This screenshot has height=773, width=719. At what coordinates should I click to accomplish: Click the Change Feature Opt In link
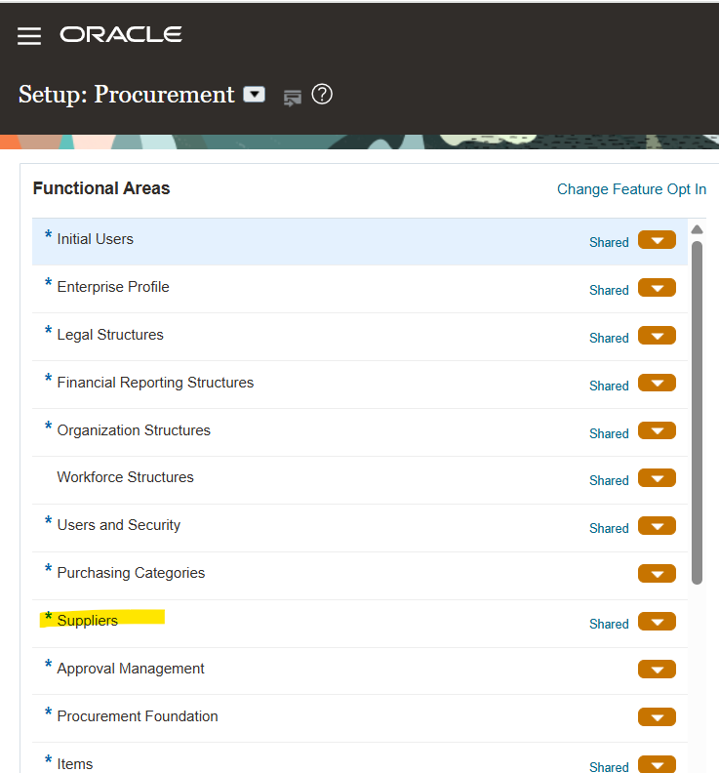coord(631,189)
